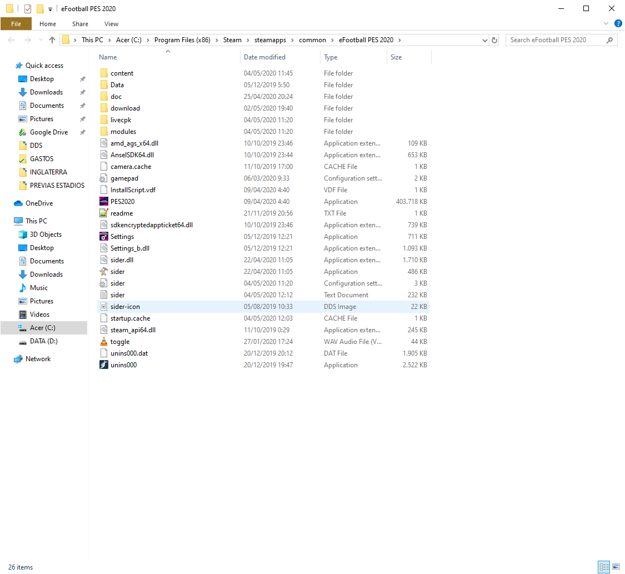The height and width of the screenshot is (574, 625).
Task: Click the PES2020 application icon
Action: tap(104, 202)
